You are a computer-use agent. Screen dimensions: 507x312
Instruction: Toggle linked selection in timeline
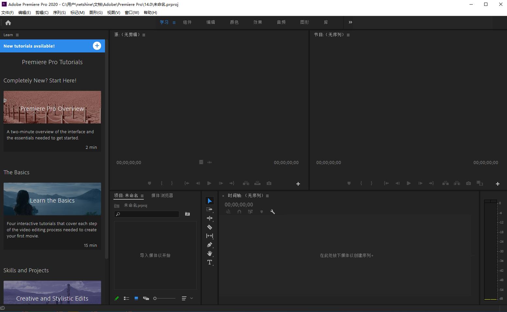(x=250, y=212)
